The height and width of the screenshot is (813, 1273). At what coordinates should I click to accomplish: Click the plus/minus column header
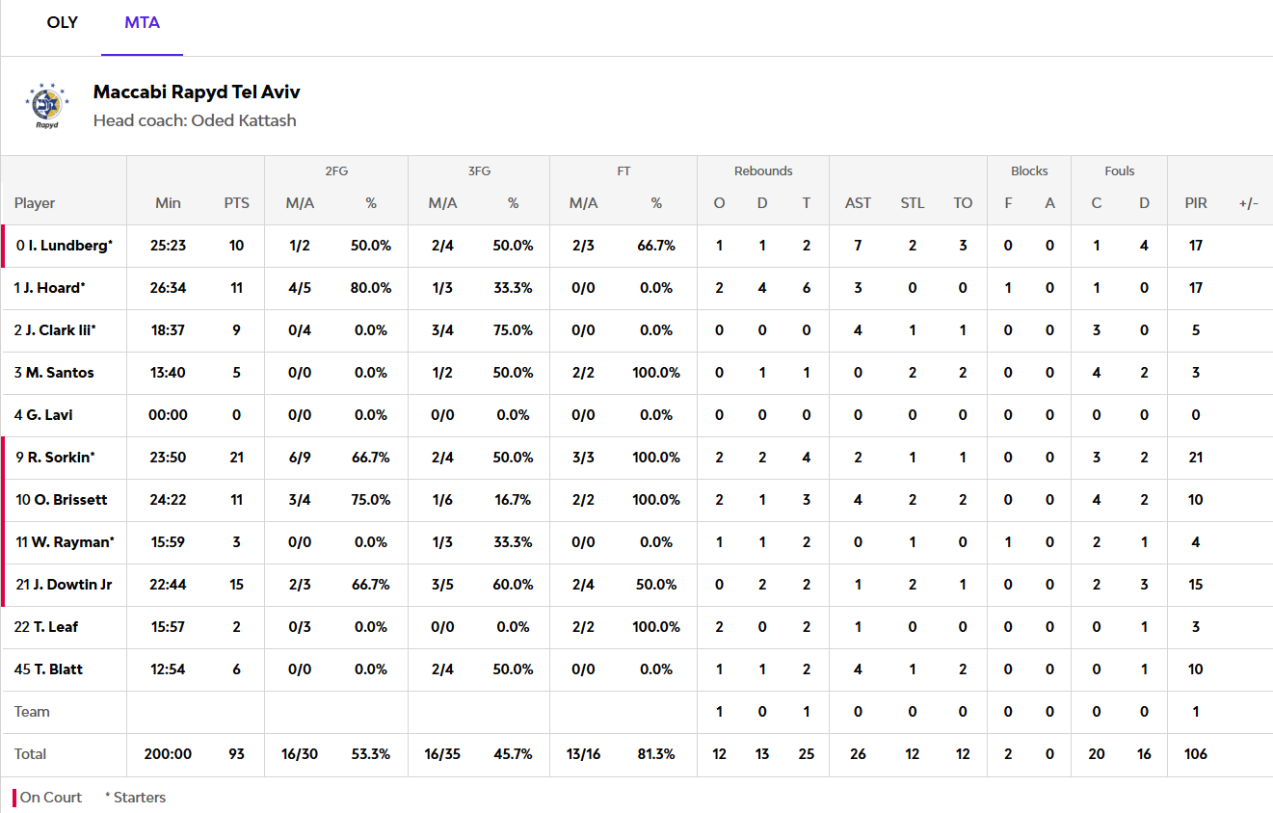1248,203
